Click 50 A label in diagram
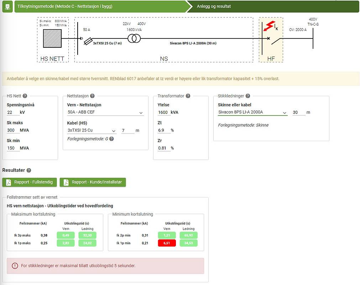 click(x=87, y=30)
